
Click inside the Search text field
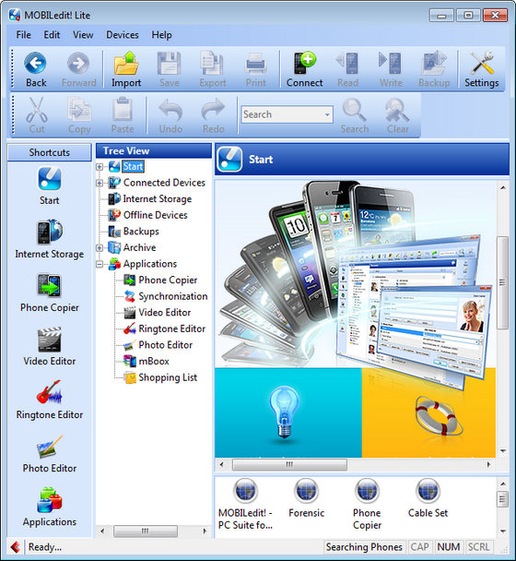(282, 114)
